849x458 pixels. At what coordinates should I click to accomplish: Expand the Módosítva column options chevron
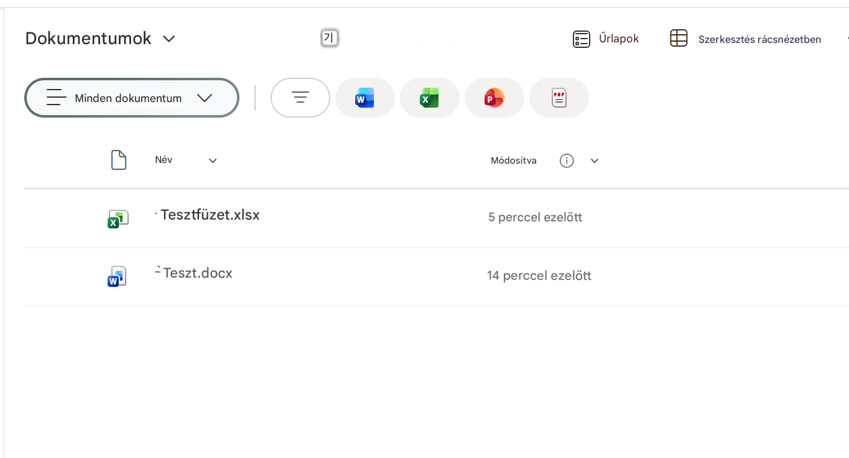click(x=595, y=161)
